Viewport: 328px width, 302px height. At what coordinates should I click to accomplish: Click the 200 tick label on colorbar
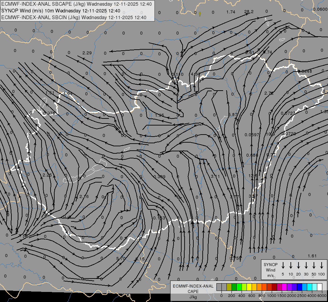(x=232, y=296)
